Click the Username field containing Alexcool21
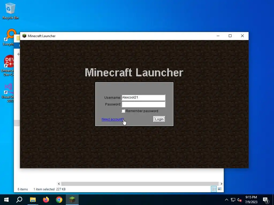The image size is (274, 205). (x=143, y=97)
